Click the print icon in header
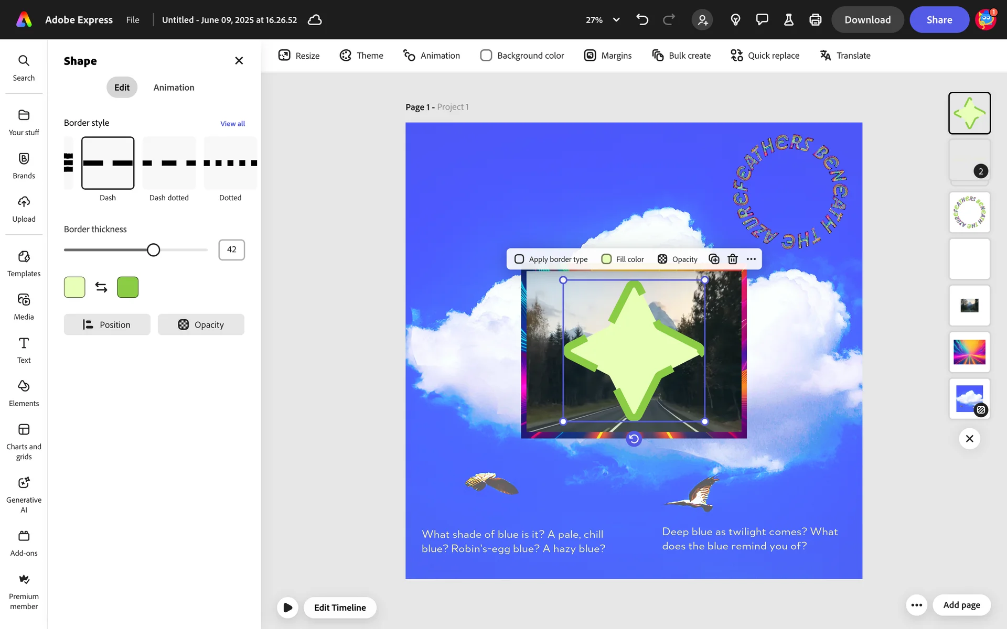Viewport: 1007px width, 629px height. point(815,20)
